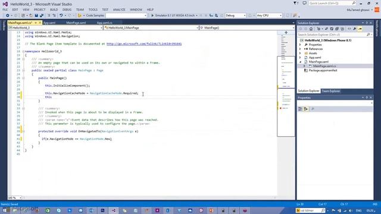Open the ANALYZE menu
Viewport: 381px width, 214px height.
click(119, 10)
